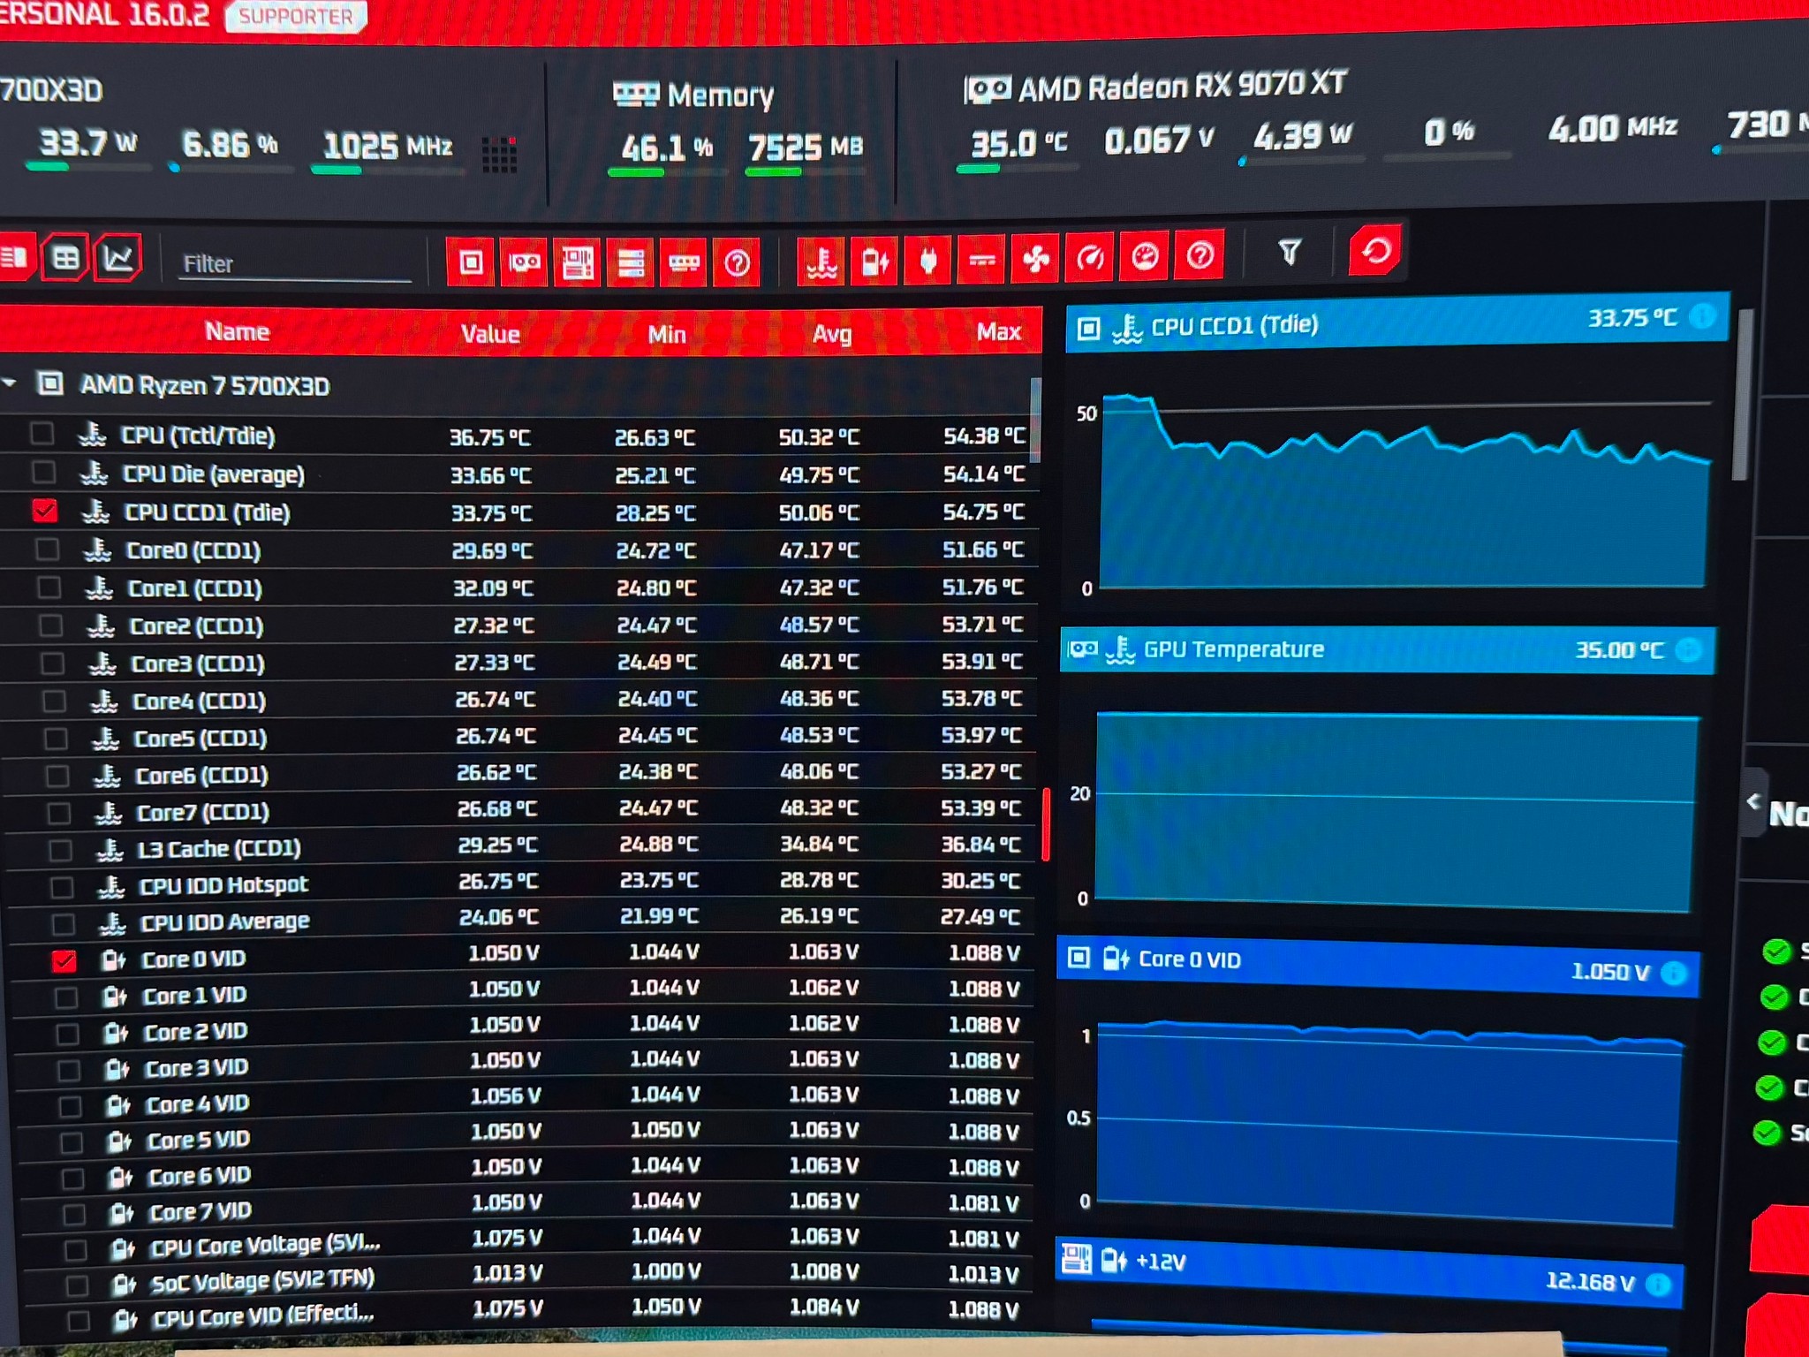Enable the L3 Cache (CCD1) checkbox

coord(60,850)
